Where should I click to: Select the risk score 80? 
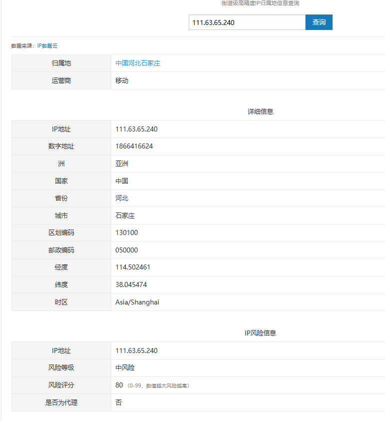[x=119, y=385]
